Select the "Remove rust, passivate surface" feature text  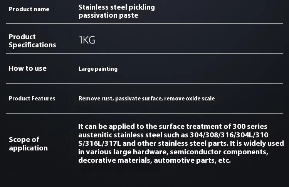[120, 99]
